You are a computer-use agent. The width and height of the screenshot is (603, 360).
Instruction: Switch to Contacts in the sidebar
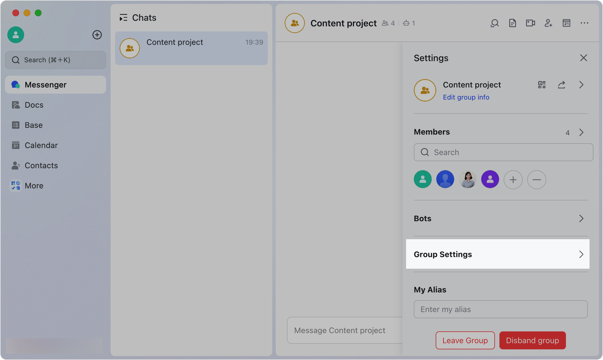41,165
